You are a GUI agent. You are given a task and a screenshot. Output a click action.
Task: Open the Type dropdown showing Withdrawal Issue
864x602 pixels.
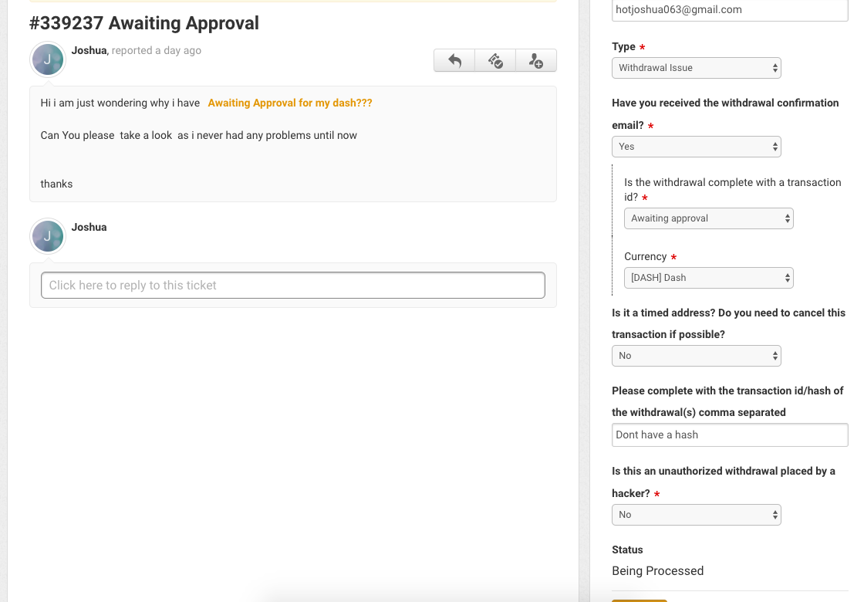coord(696,68)
